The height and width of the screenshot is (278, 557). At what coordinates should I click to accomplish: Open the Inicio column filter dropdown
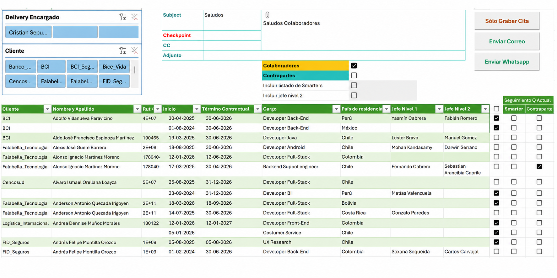[197, 109]
